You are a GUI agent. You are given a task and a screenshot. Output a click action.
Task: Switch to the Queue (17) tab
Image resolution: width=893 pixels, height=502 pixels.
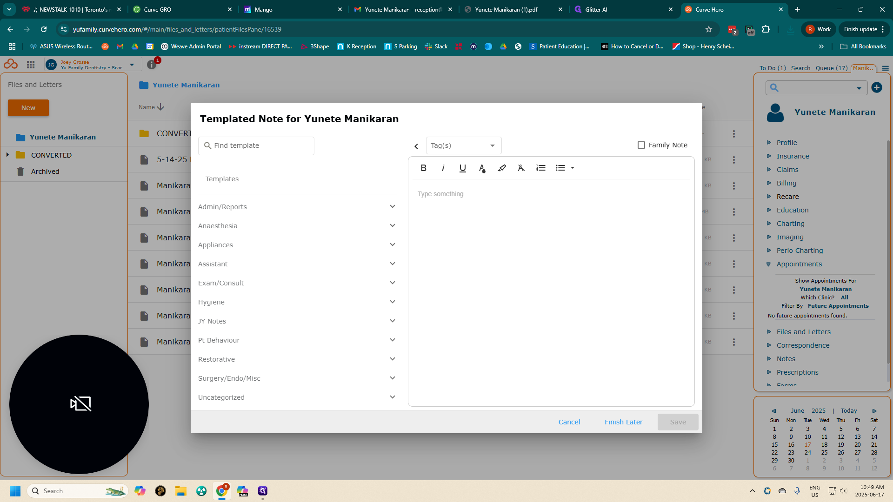point(832,68)
